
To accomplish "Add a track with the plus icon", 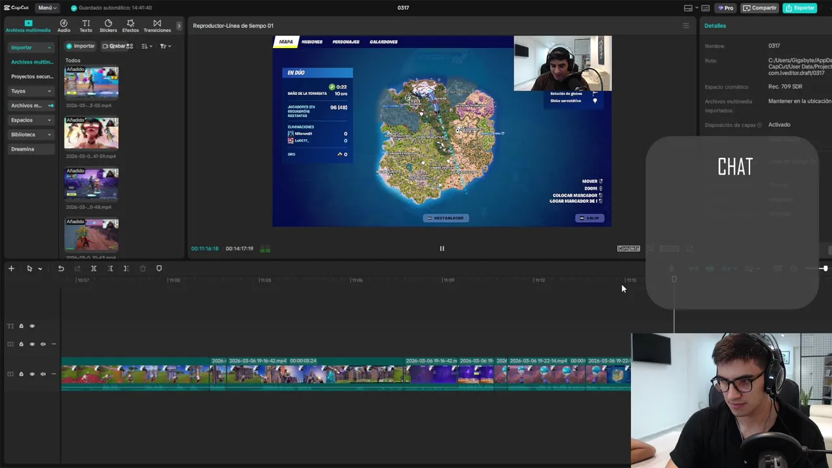I will tap(11, 268).
